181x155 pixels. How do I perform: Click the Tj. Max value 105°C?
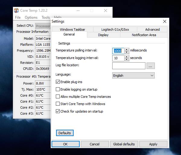pos(43,89)
